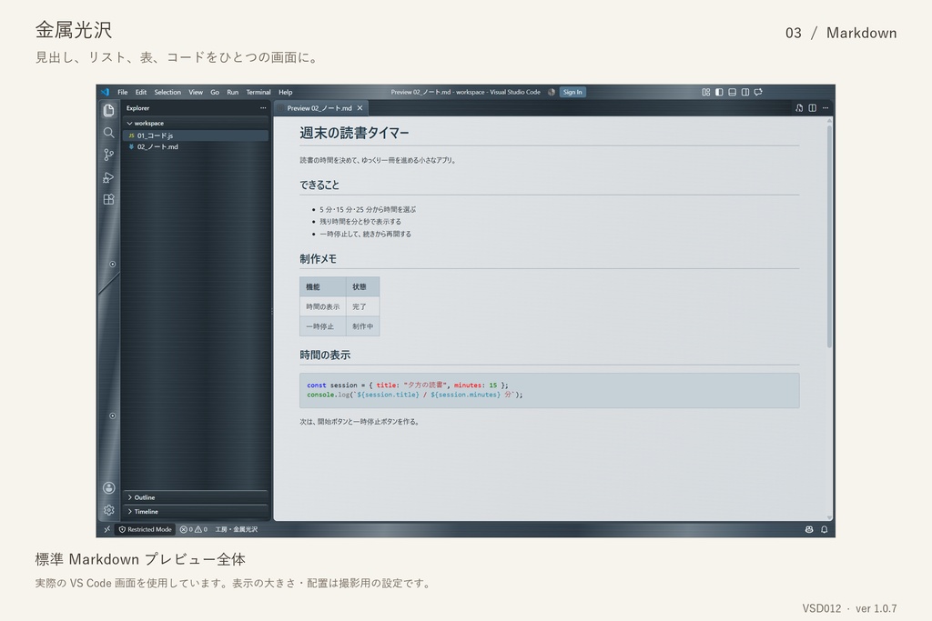Click the 時間の表示 heading in preview
This screenshot has width=932, height=621.
325,355
